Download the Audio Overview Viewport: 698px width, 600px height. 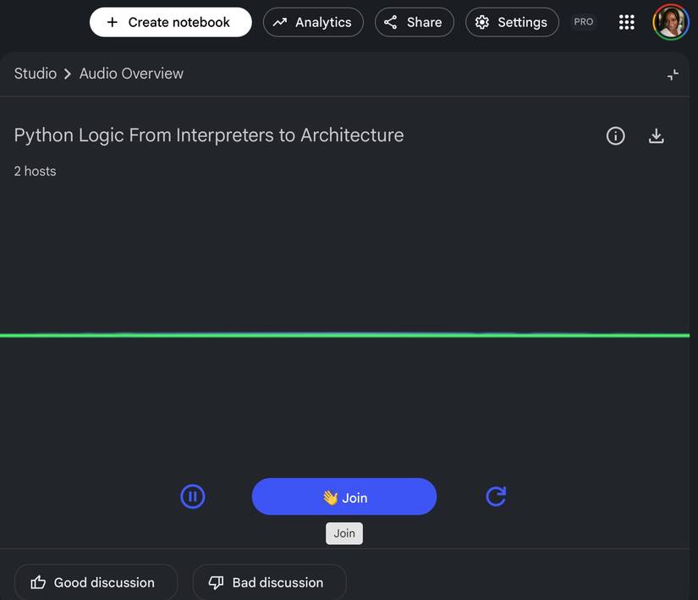click(x=657, y=135)
